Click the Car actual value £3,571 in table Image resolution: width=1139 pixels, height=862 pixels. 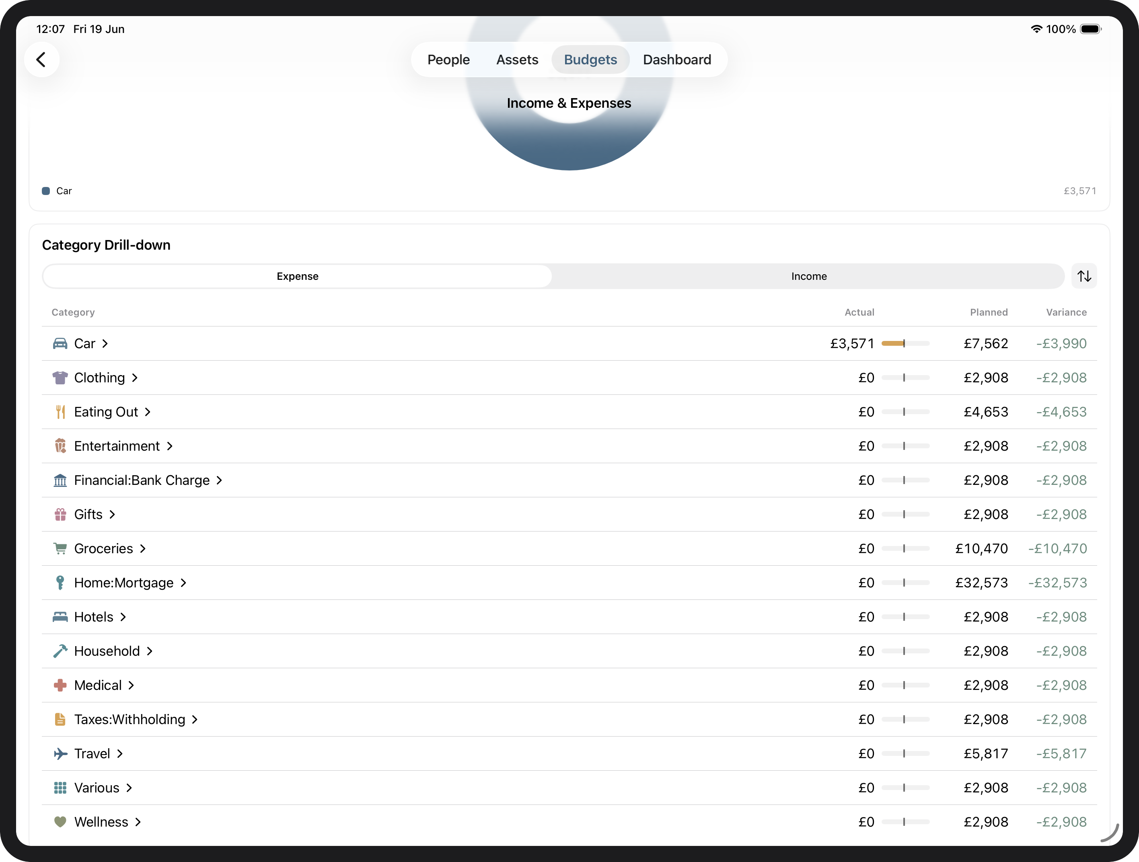click(852, 344)
